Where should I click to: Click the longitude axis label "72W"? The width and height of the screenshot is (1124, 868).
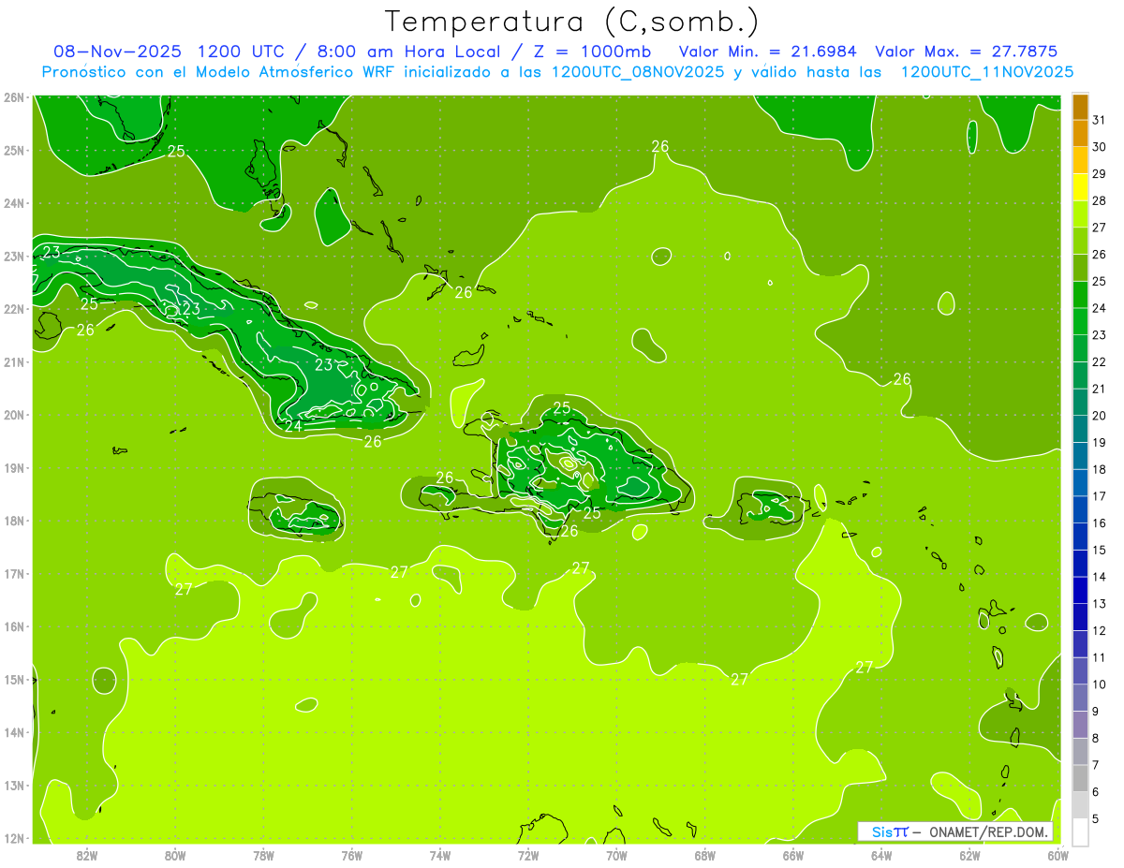528,855
